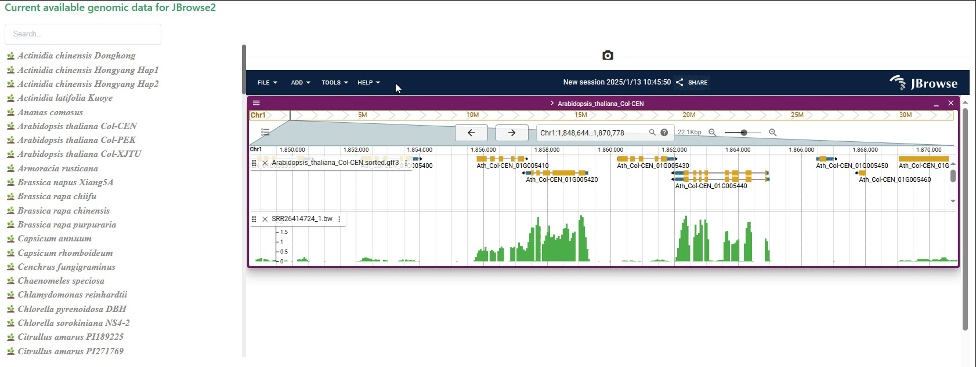Click the zoom in magnifier icon
The height and width of the screenshot is (367, 976).
[x=772, y=133]
